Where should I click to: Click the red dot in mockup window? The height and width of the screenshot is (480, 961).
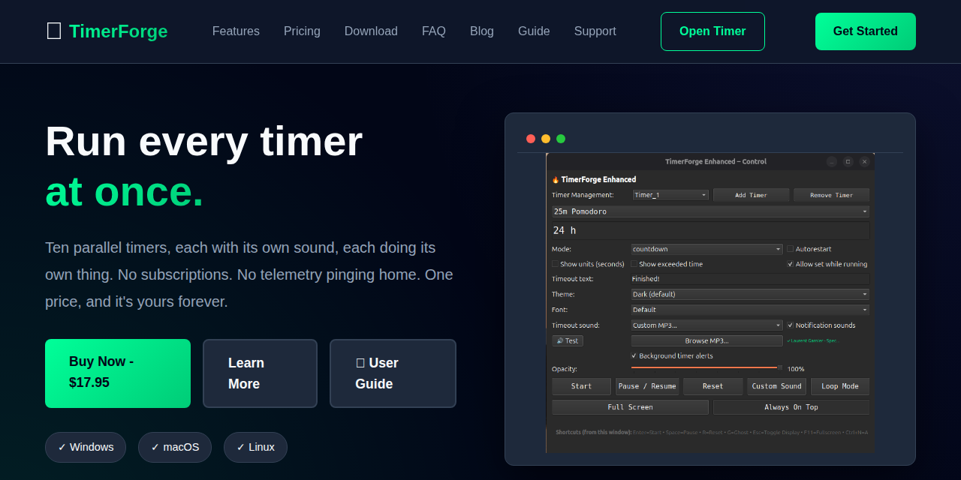tap(531, 139)
